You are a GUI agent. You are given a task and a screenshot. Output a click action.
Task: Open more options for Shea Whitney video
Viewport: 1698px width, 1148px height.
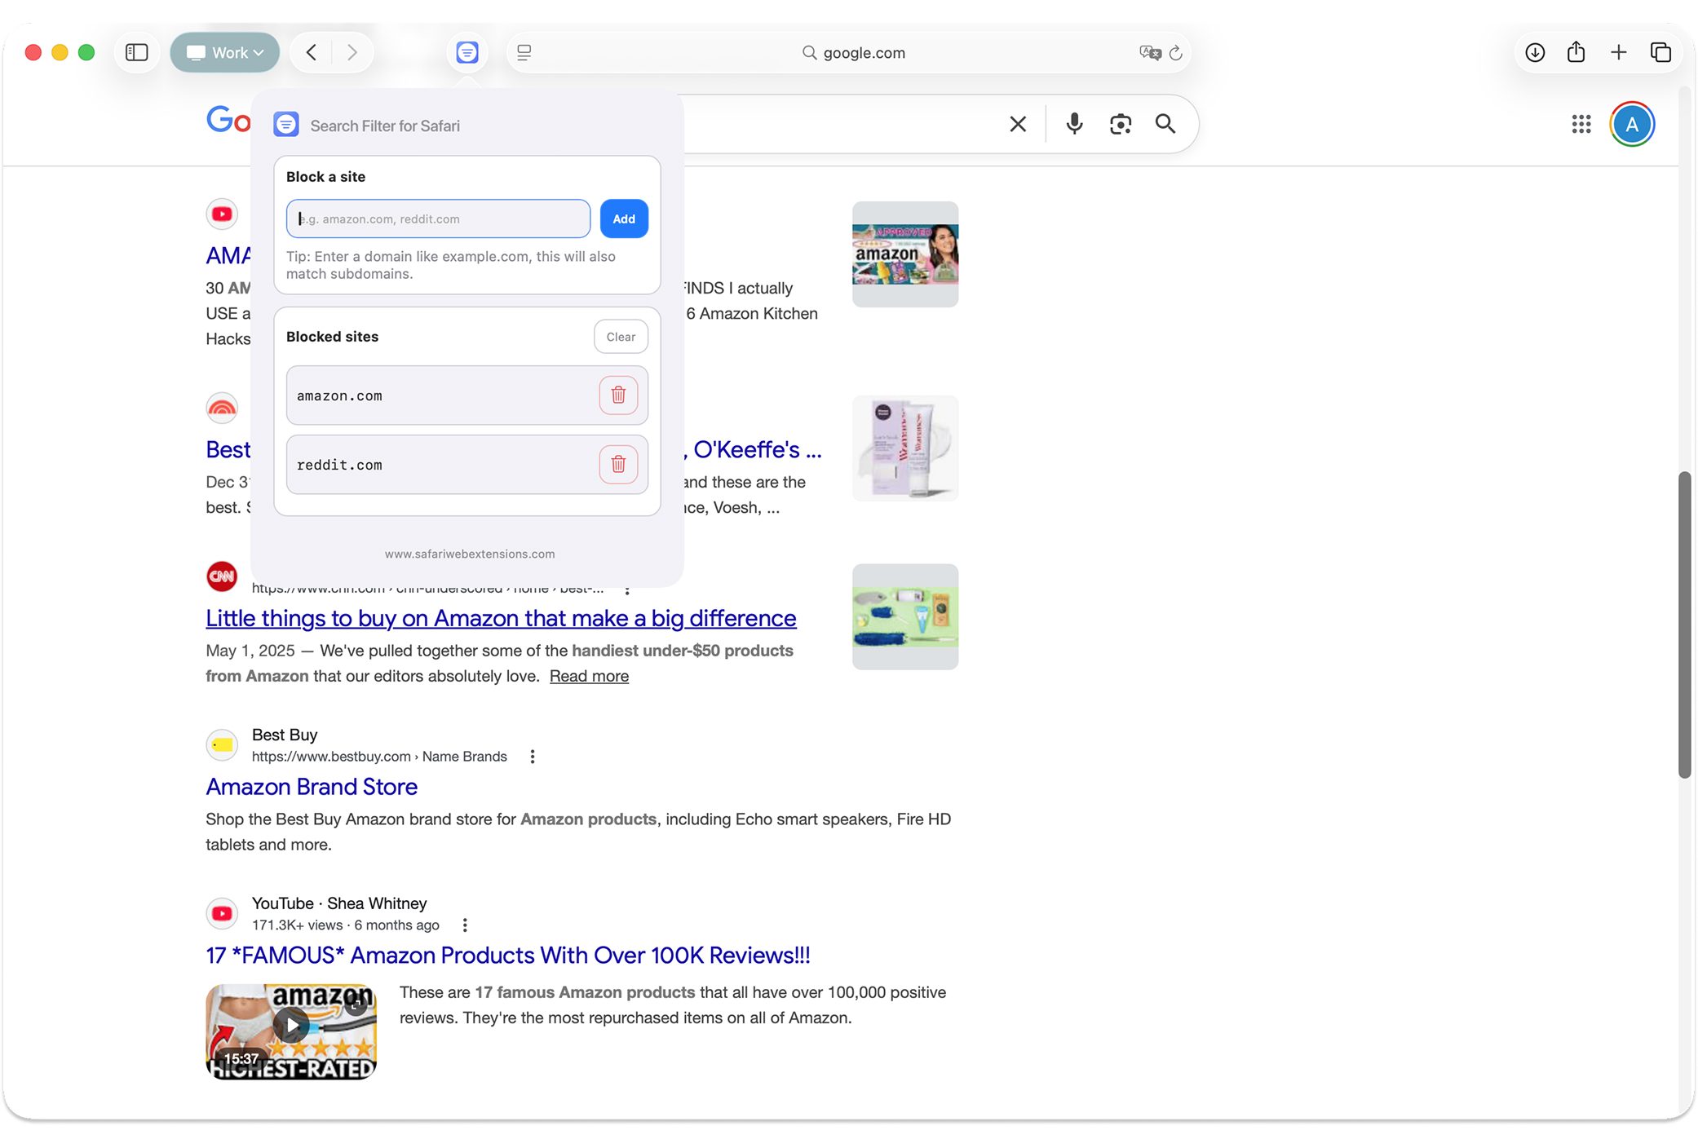[x=465, y=925]
